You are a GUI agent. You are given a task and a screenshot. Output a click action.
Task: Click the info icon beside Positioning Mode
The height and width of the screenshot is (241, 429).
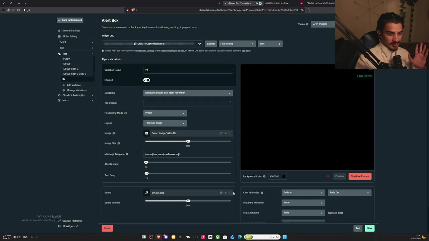pyautogui.click(x=125, y=113)
